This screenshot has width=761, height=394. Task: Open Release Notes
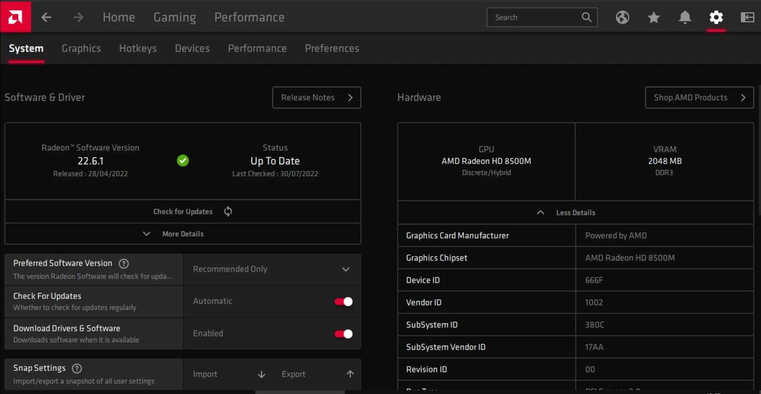(x=316, y=98)
